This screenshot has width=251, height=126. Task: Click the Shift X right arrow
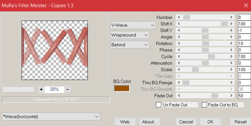tap(231, 24)
